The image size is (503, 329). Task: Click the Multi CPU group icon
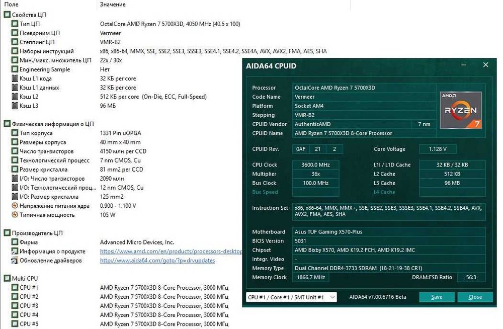click(x=7, y=278)
